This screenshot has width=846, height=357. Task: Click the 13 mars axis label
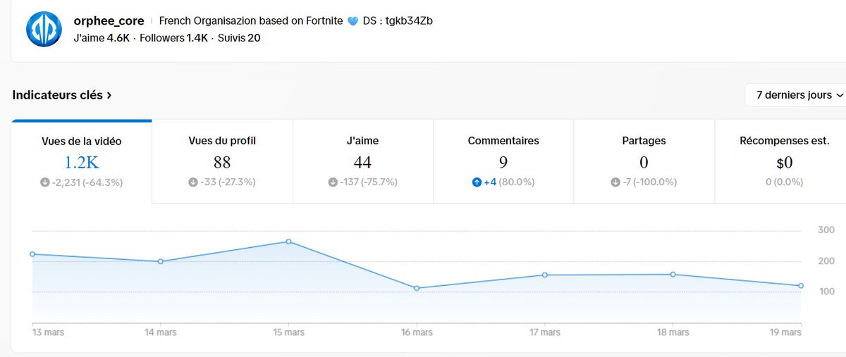(48, 332)
